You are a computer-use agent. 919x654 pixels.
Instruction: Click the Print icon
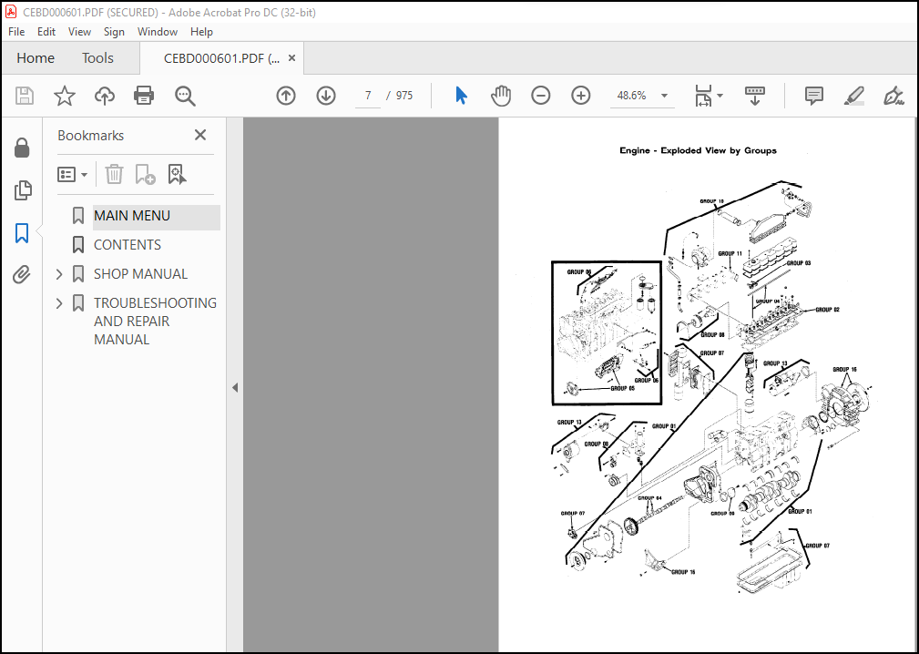click(144, 96)
